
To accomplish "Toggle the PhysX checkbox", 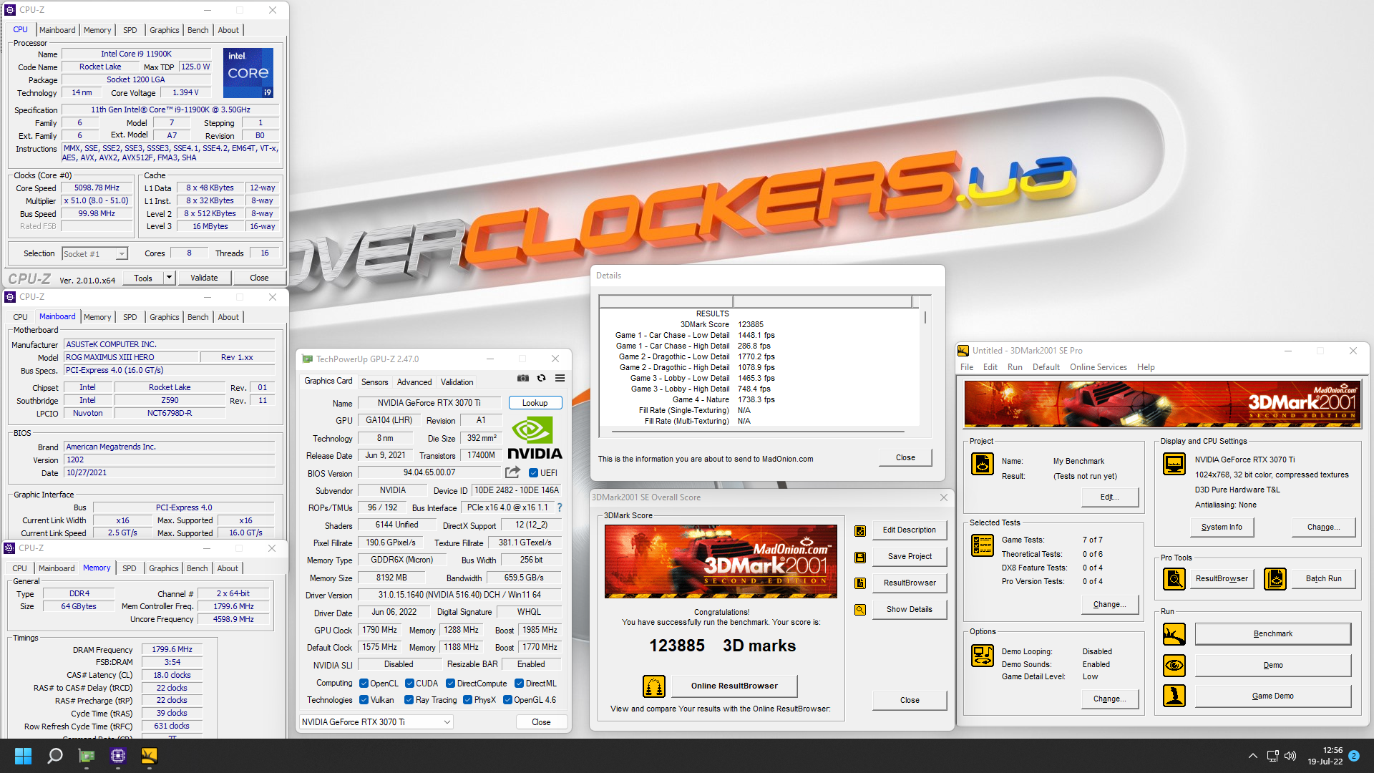I will (467, 700).
